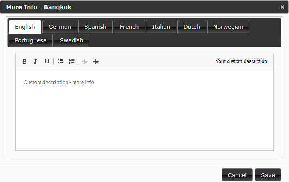This screenshot has height=182, width=289.
Task: Click the increase indent icon
Action: pyautogui.click(x=96, y=61)
